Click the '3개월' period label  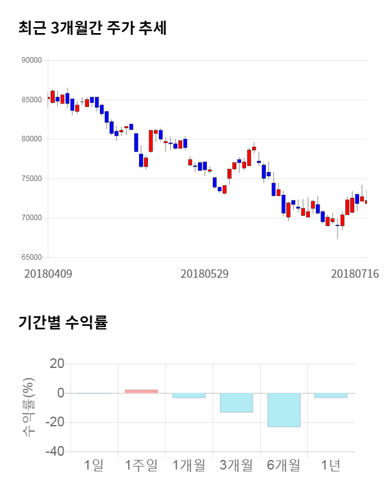coord(236,465)
